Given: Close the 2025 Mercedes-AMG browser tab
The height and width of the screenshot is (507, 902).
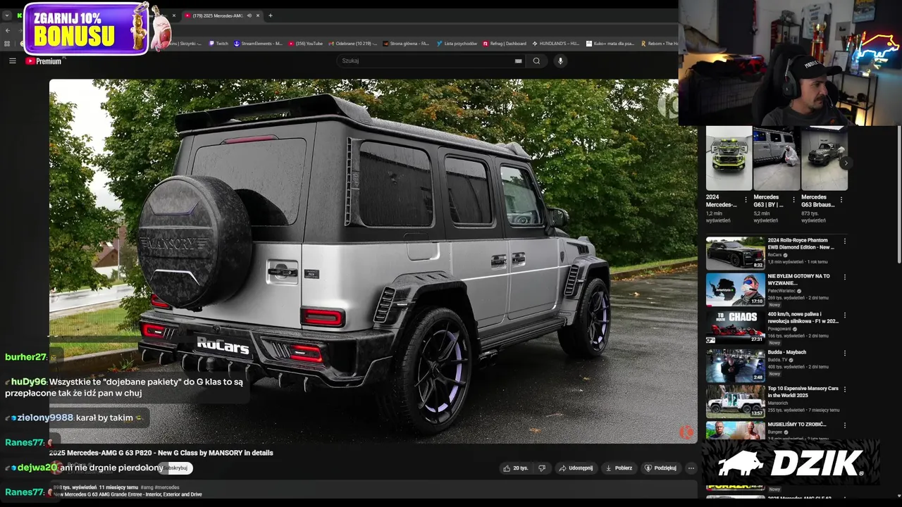Looking at the screenshot, I should [258, 15].
